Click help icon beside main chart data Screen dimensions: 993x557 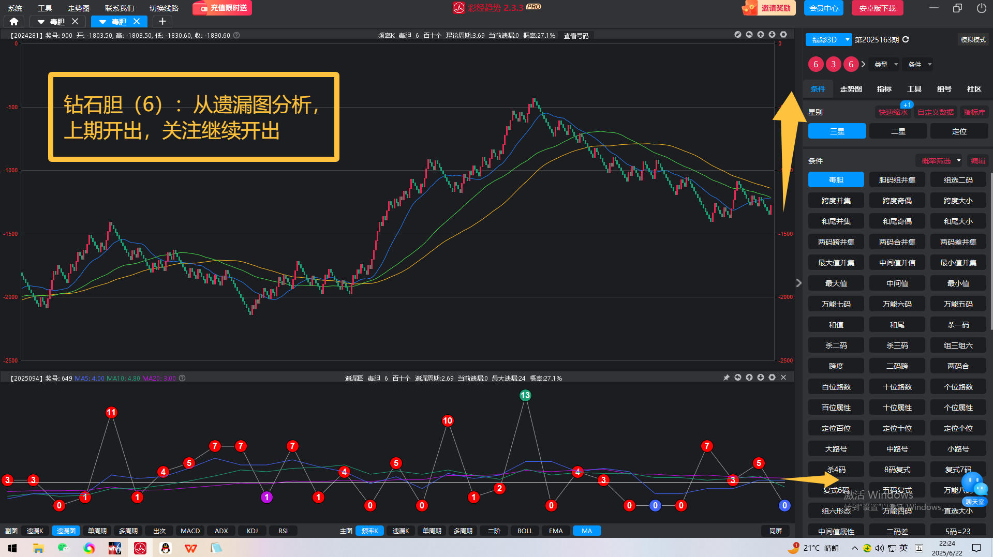[x=236, y=35]
